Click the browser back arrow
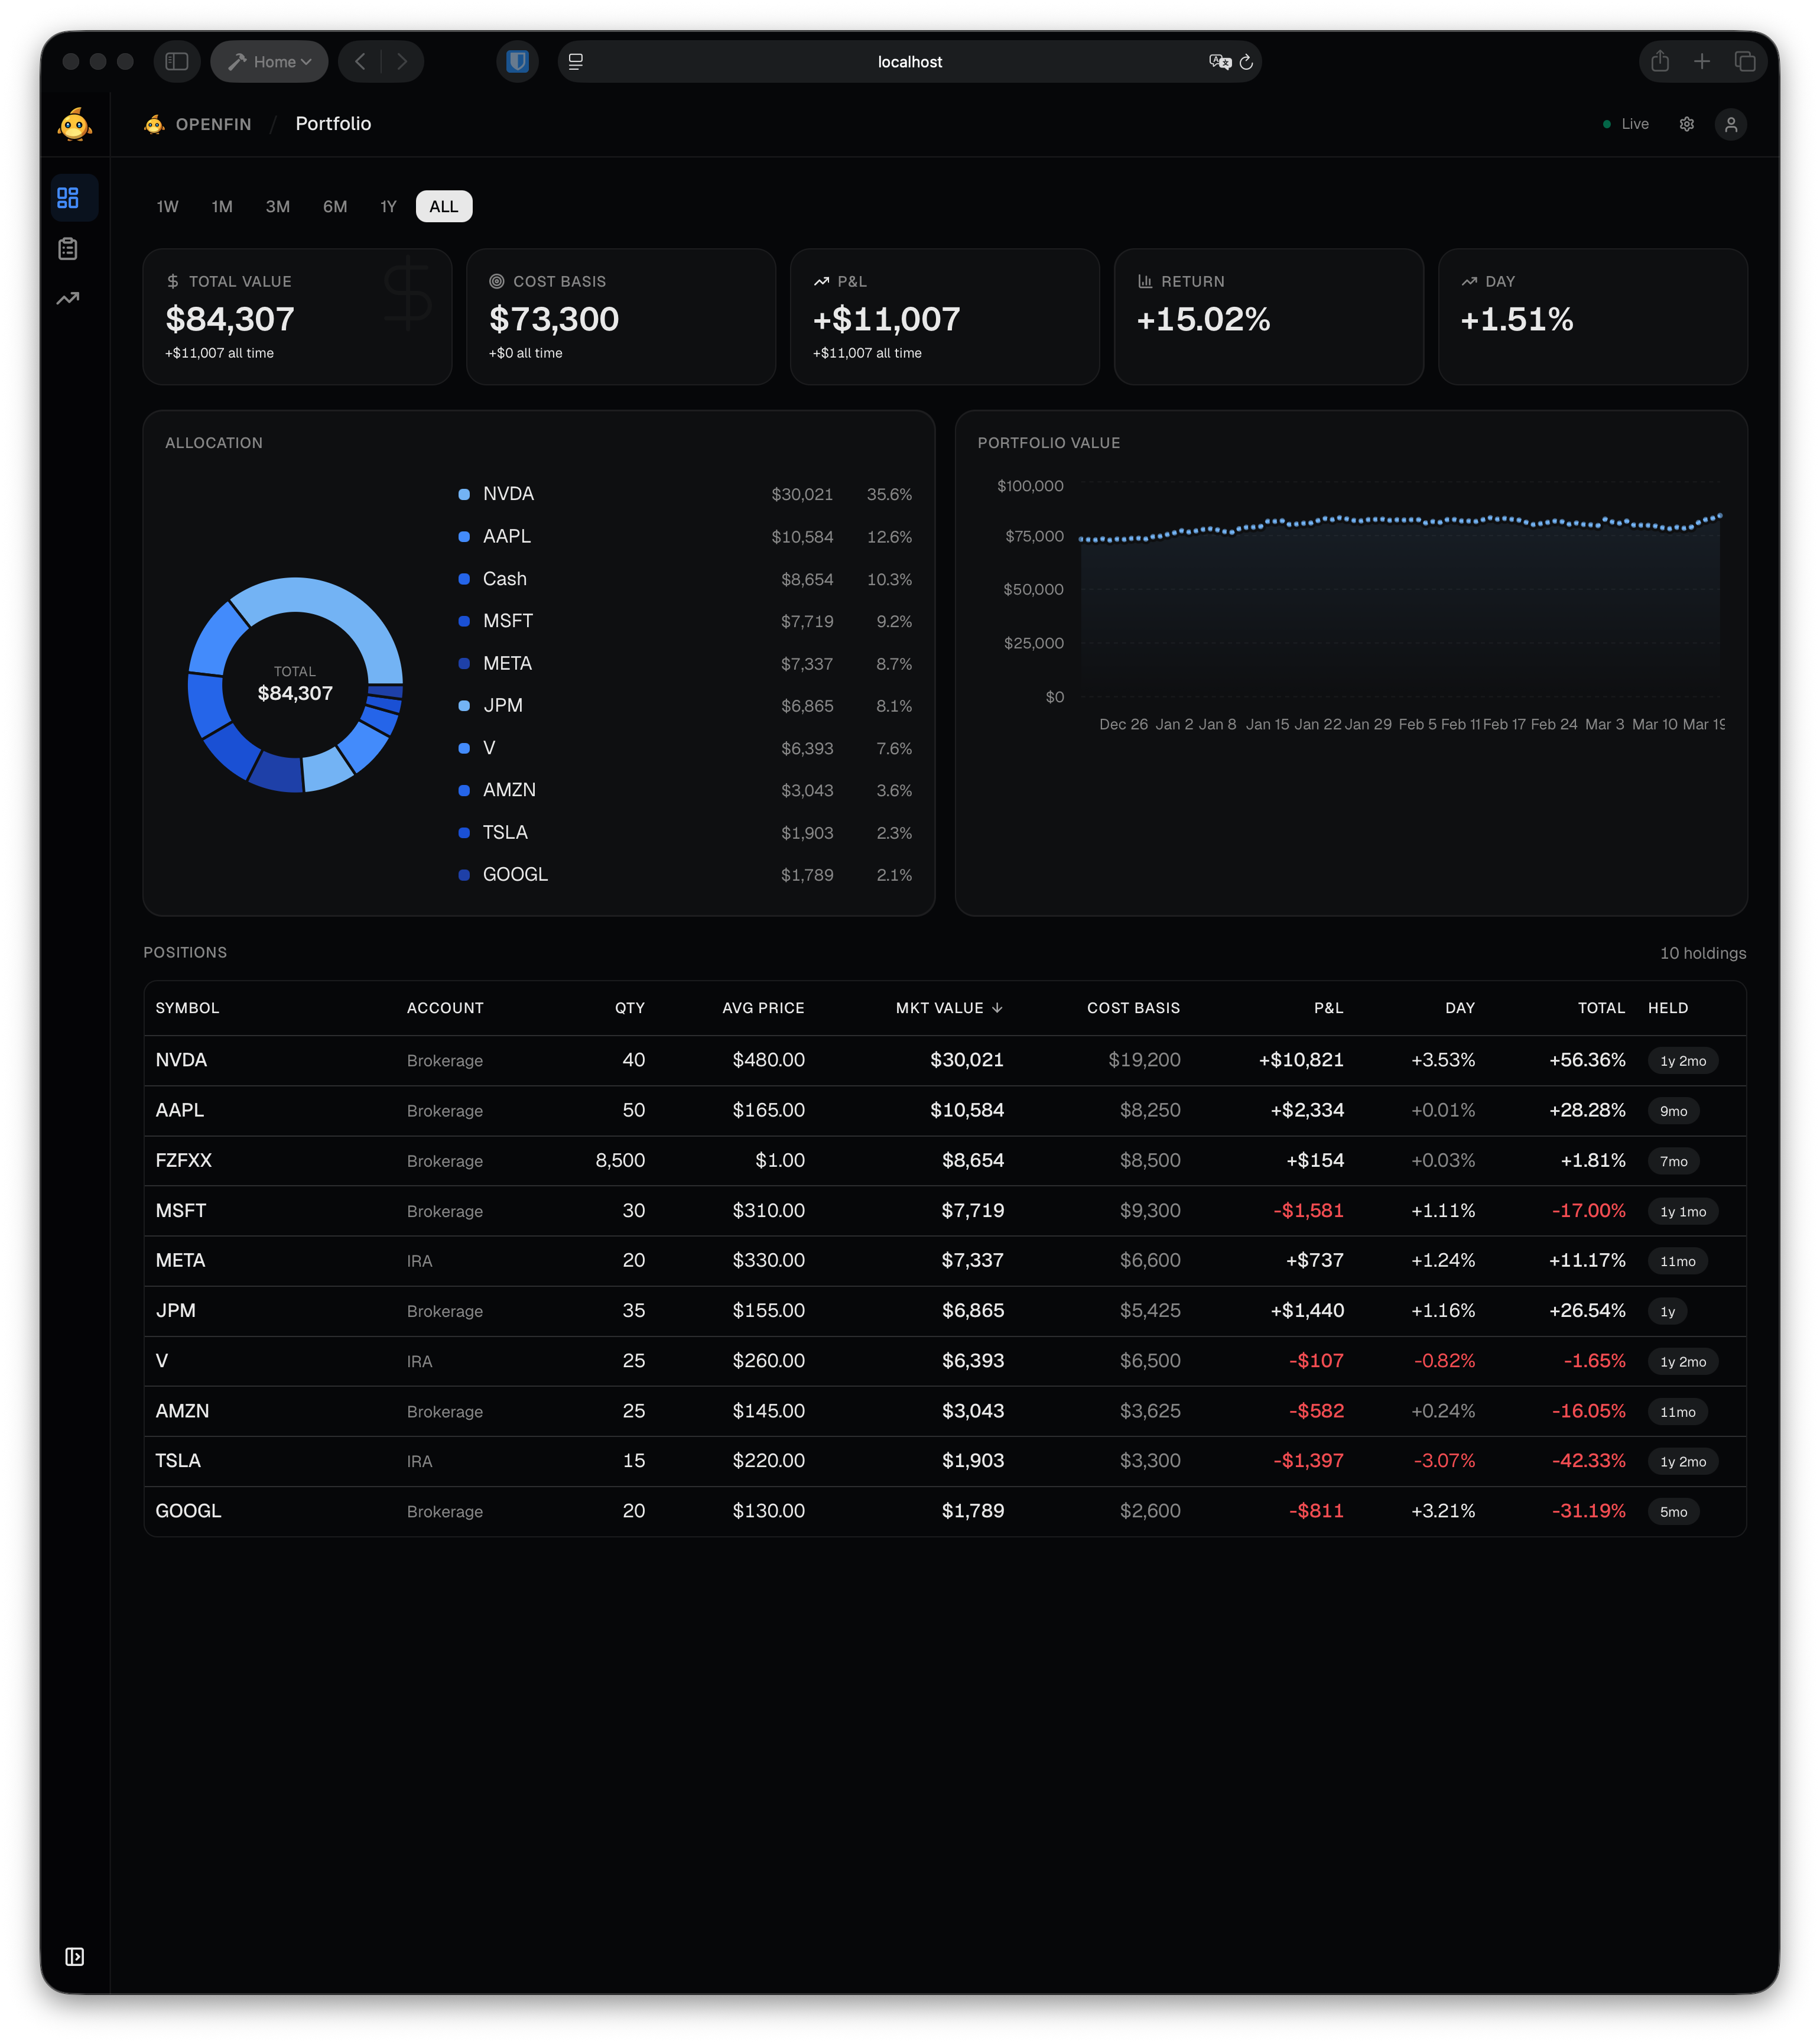The image size is (1820, 2044). 360,62
